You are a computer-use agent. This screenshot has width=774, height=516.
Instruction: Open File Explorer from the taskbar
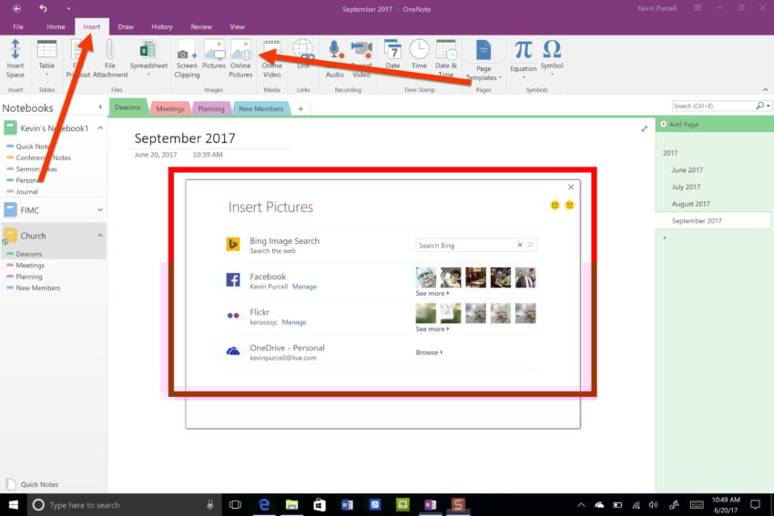click(x=291, y=505)
